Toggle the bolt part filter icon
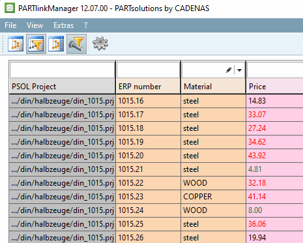303x243 pixels. coord(76,44)
